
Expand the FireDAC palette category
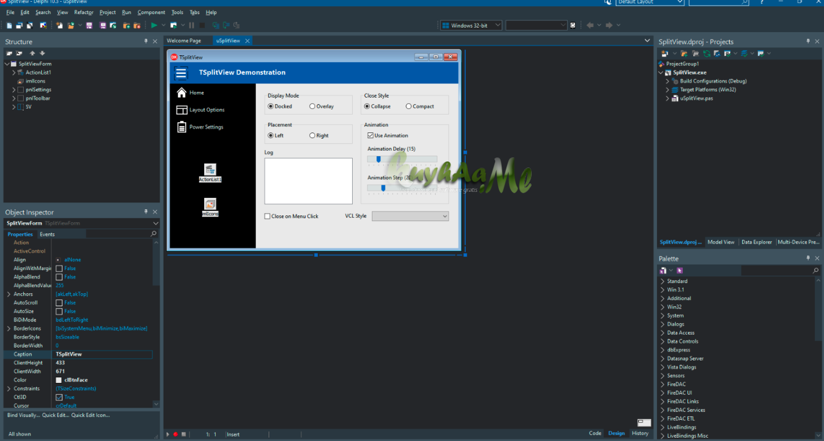click(663, 384)
